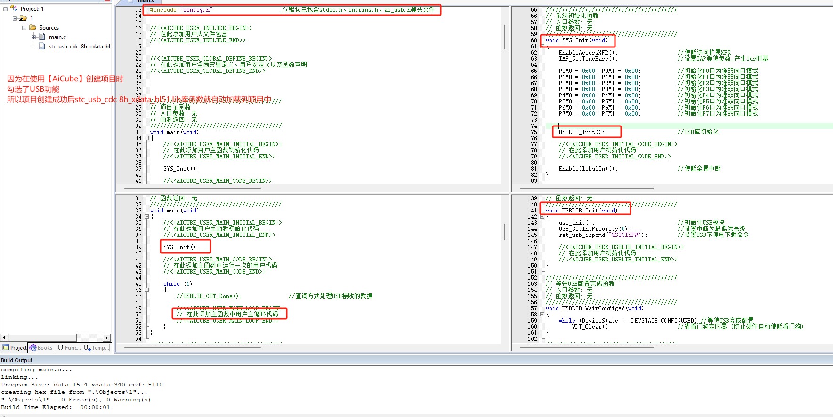The height and width of the screenshot is (417, 833).
Task: Switch to the Project tab
Action: (x=15, y=348)
